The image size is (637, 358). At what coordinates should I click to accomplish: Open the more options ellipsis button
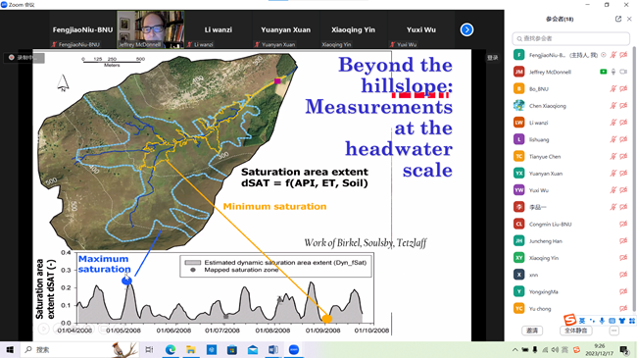tap(613, 331)
